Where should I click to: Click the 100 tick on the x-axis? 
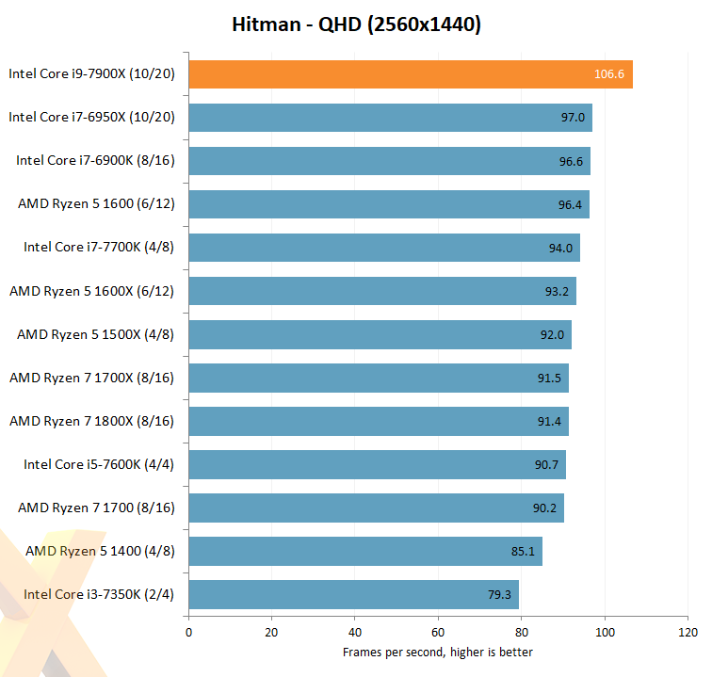point(605,633)
